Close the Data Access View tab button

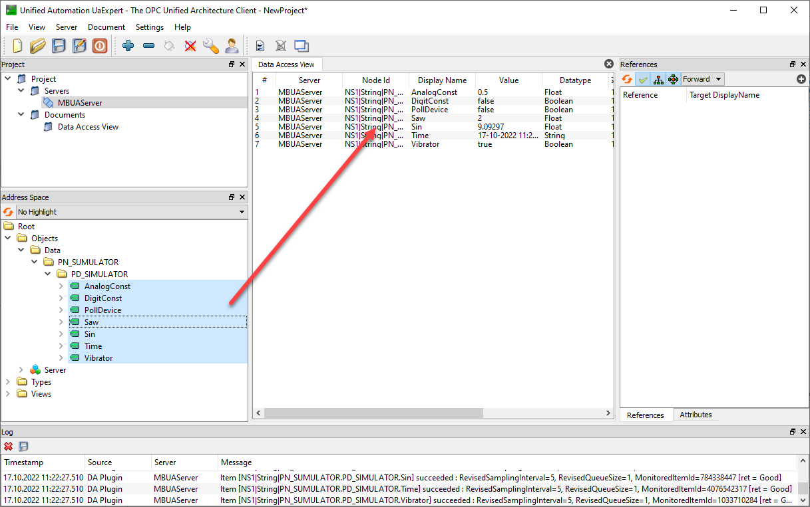point(608,64)
